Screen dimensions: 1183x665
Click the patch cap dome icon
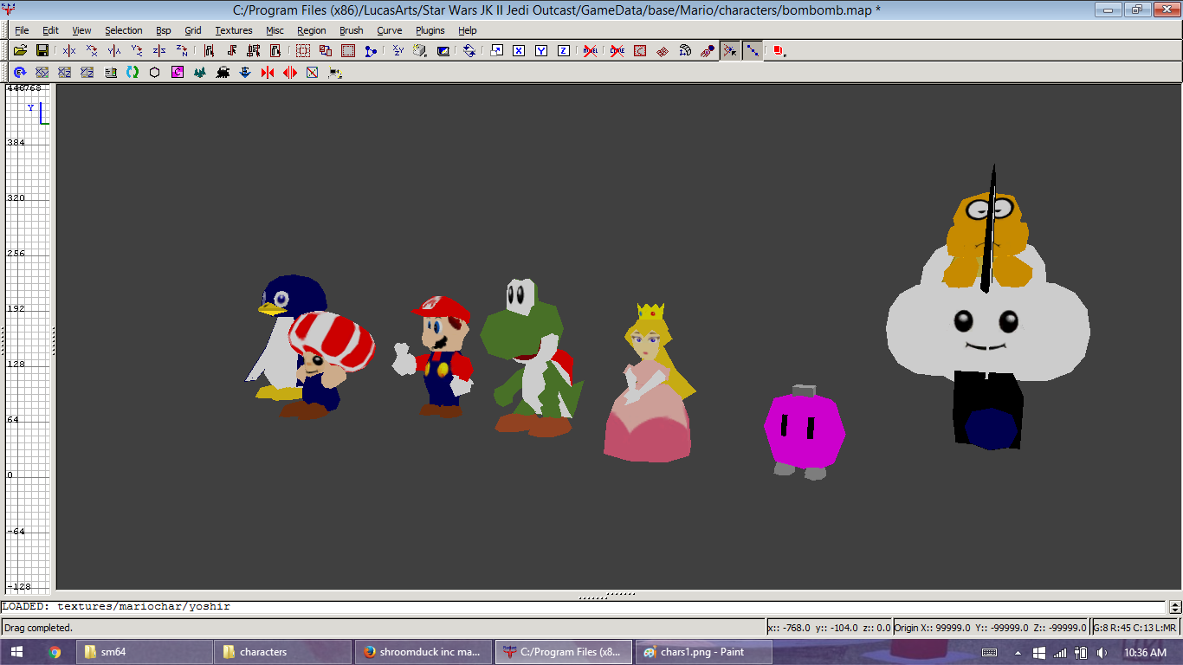[x=685, y=51]
